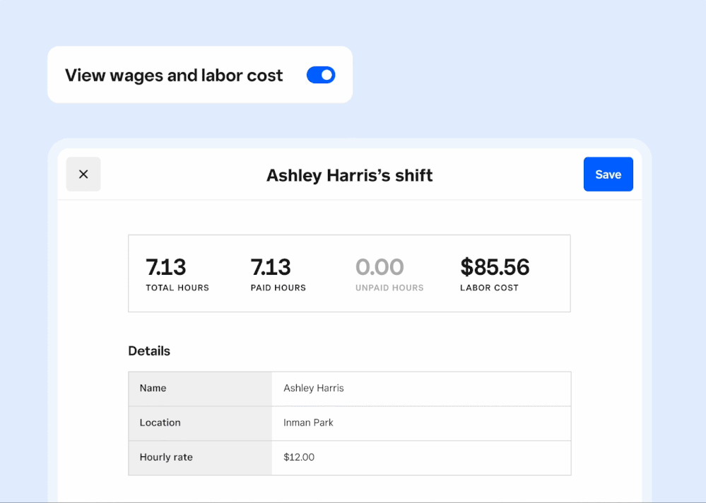Select the LABOR COST caption
This screenshot has height=503, width=706.
[x=489, y=288]
